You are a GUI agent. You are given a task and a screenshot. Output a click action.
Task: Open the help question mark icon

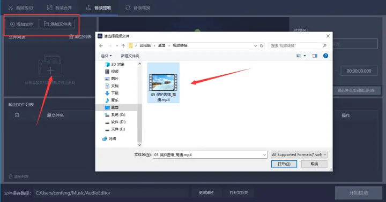coord(325,56)
